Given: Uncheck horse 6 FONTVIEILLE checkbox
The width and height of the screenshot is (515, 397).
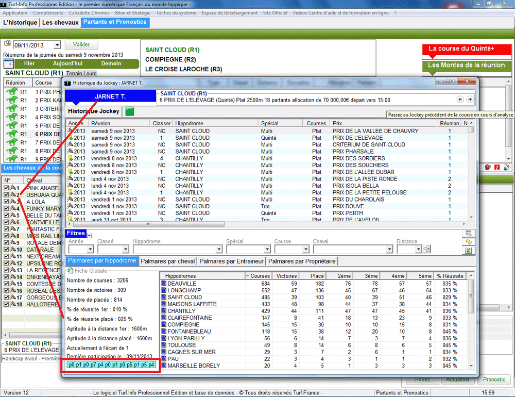Looking at the screenshot, I should coord(6,222).
